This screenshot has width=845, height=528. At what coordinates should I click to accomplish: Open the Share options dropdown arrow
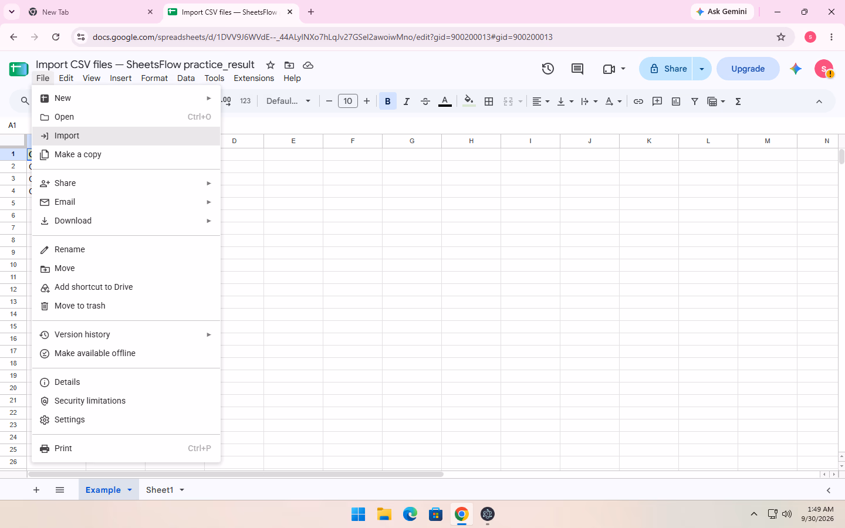pyautogui.click(x=702, y=69)
